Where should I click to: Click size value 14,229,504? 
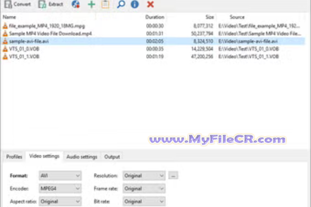(x=202, y=49)
